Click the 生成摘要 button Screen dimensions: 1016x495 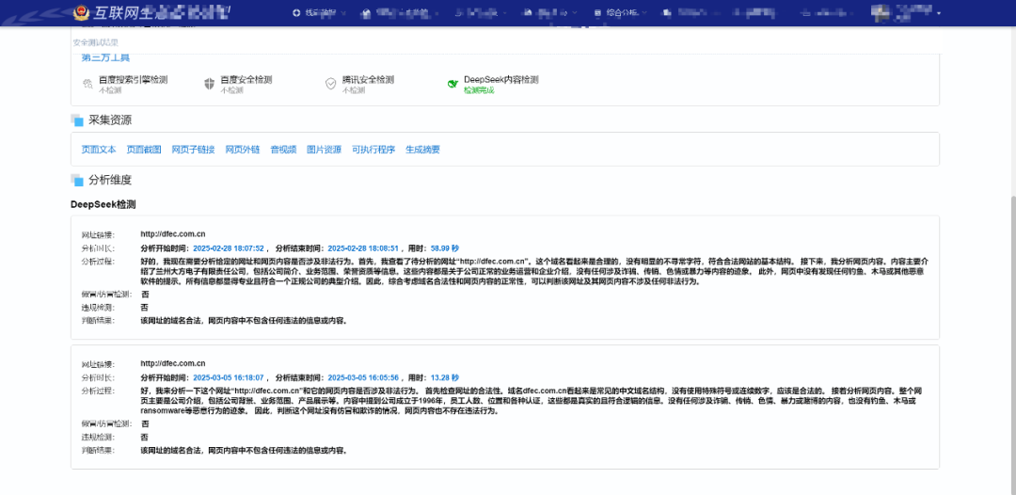(422, 150)
